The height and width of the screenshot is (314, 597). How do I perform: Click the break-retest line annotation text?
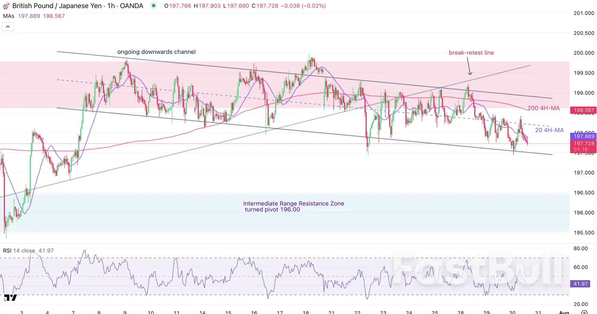pyautogui.click(x=471, y=52)
